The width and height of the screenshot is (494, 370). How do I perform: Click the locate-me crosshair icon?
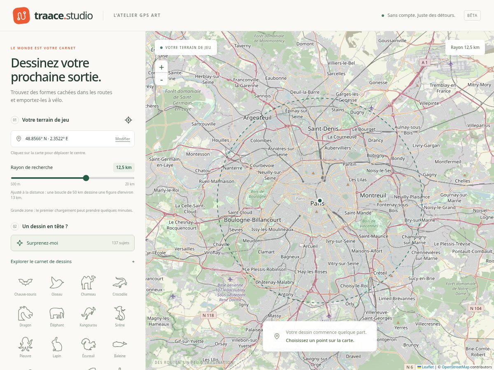pos(128,120)
